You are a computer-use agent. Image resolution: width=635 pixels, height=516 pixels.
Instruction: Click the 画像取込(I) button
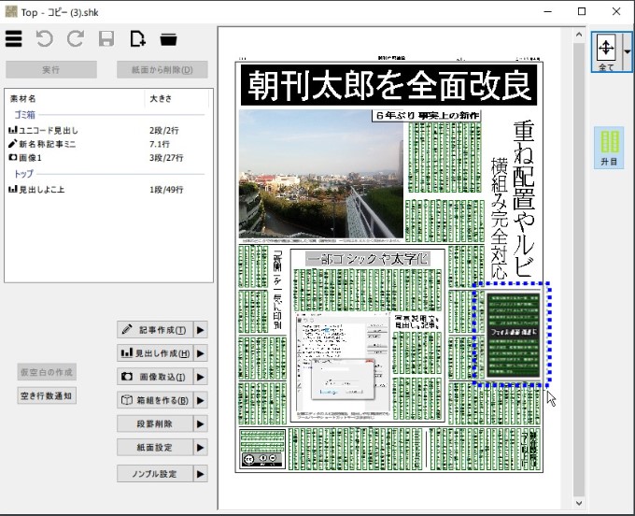[x=155, y=377]
